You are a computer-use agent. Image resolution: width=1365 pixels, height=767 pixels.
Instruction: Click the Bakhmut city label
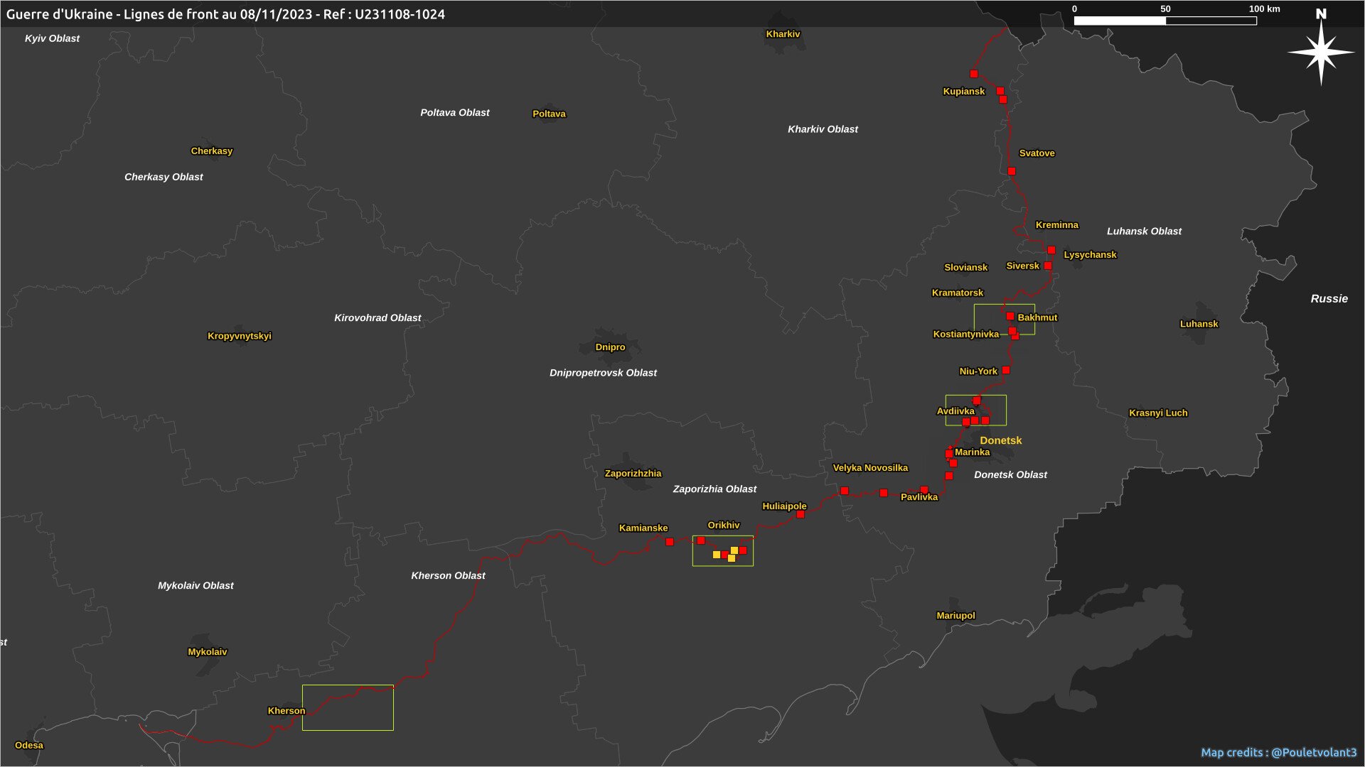[x=1037, y=317]
